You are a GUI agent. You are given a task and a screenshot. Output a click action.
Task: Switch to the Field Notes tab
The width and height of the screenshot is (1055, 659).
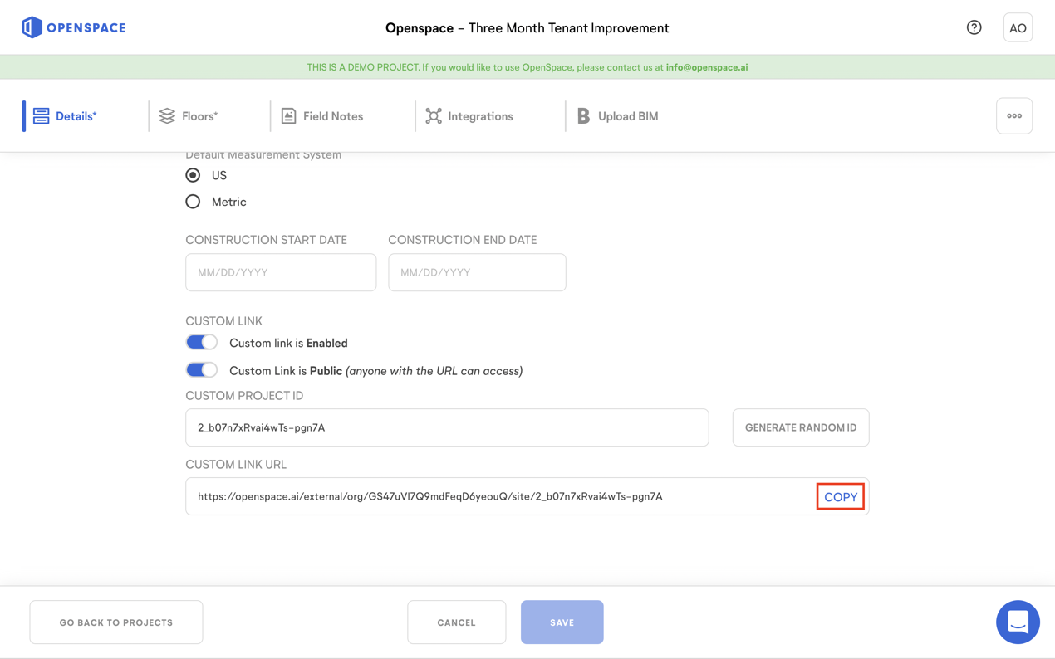(322, 116)
